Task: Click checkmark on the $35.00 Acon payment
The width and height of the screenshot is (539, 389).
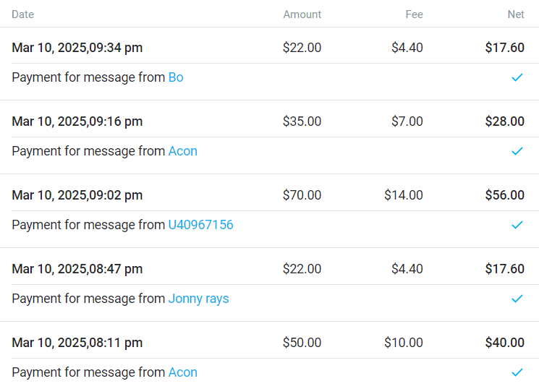Action: click(x=517, y=151)
